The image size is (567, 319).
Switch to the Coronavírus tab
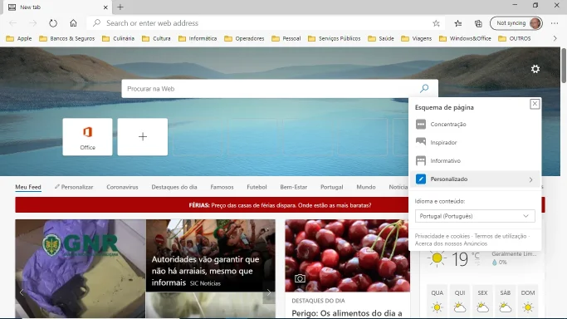(122, 187)
